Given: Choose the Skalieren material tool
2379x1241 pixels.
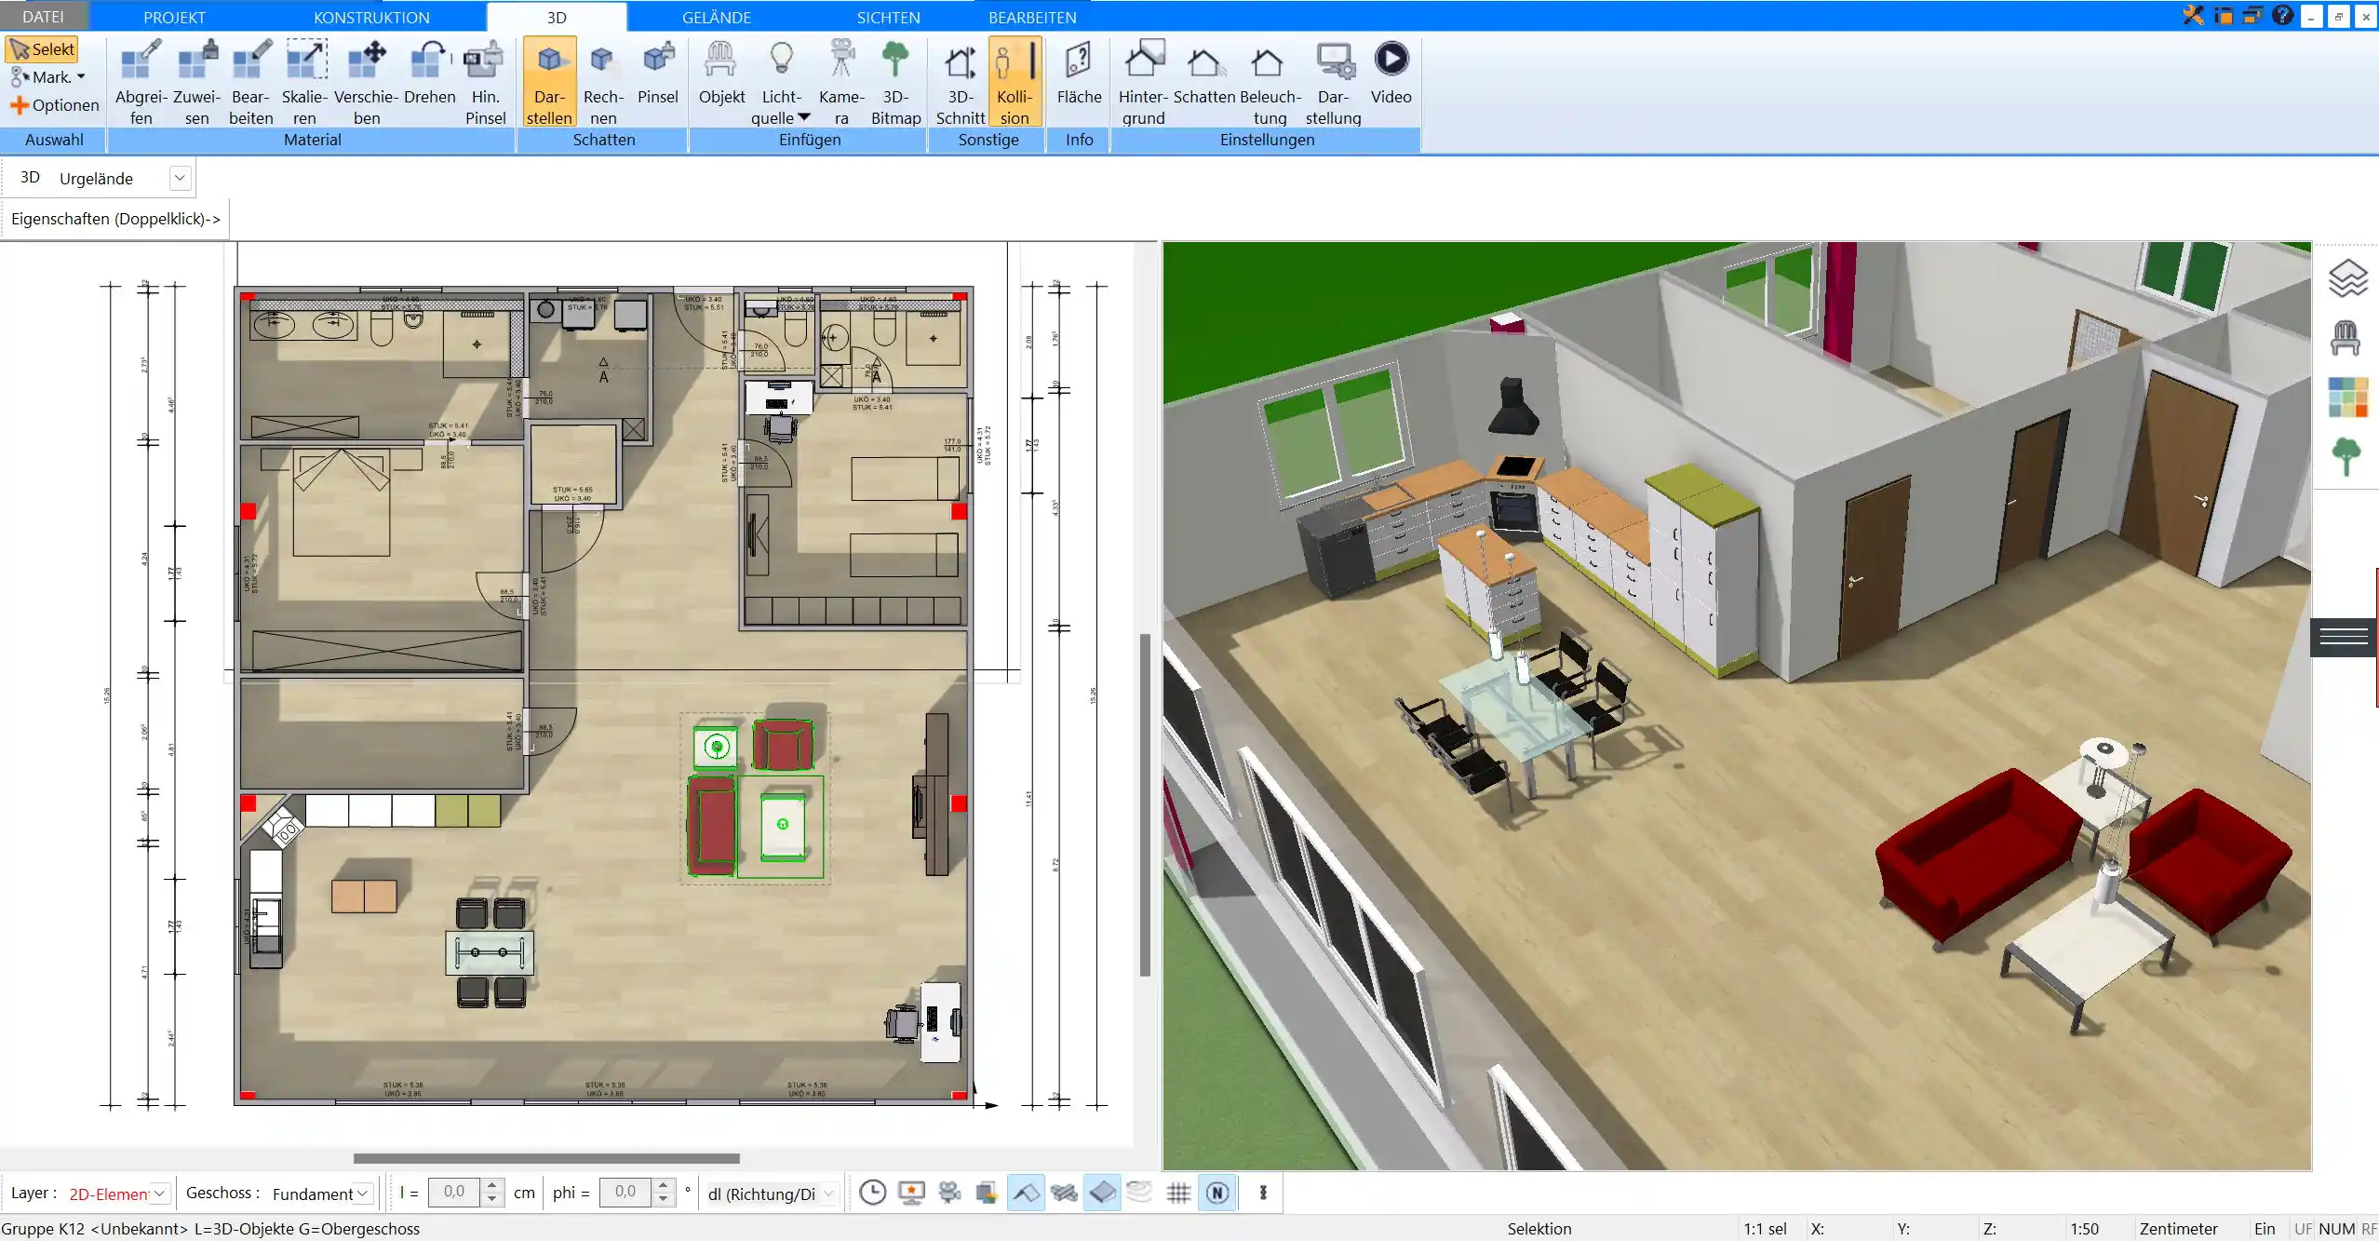Looking at the screenshot, I should point(305,82).
